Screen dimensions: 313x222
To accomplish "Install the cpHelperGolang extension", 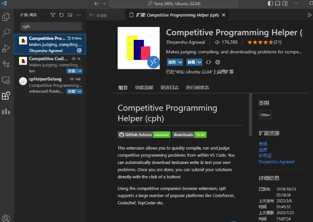I will pos(72,91).
